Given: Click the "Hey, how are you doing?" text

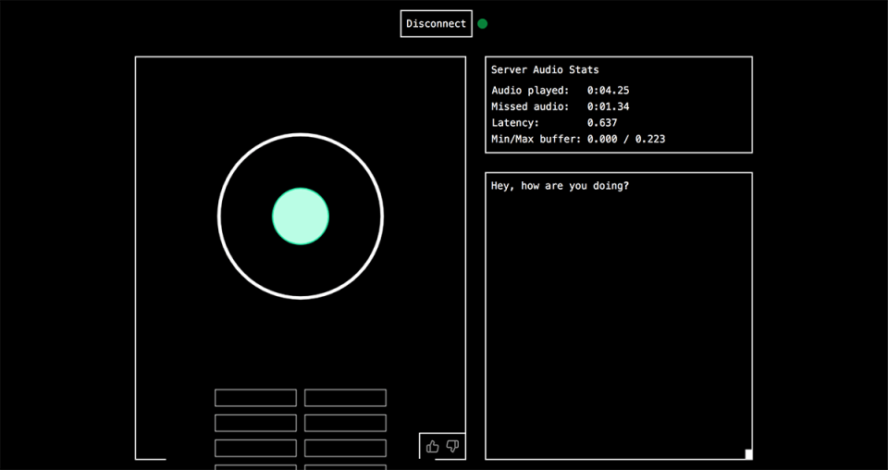Looking at the screenshot, I should point(560,186).
